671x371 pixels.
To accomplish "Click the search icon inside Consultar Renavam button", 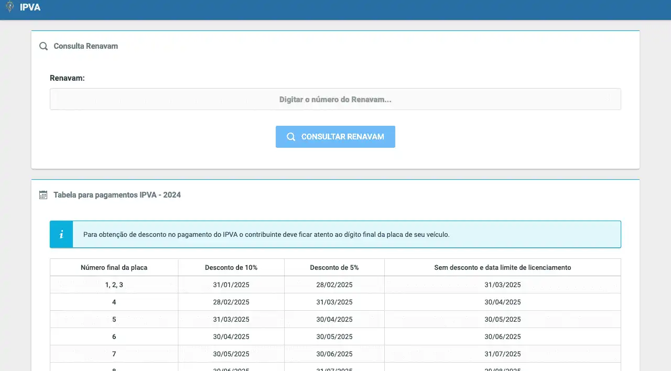I will 291,137.
